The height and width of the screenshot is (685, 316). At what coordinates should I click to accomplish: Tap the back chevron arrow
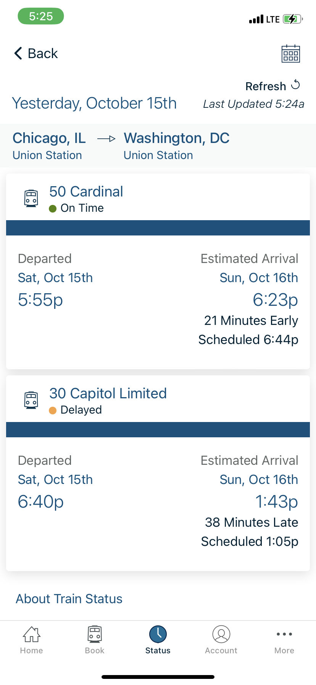(x=18, y=53)
